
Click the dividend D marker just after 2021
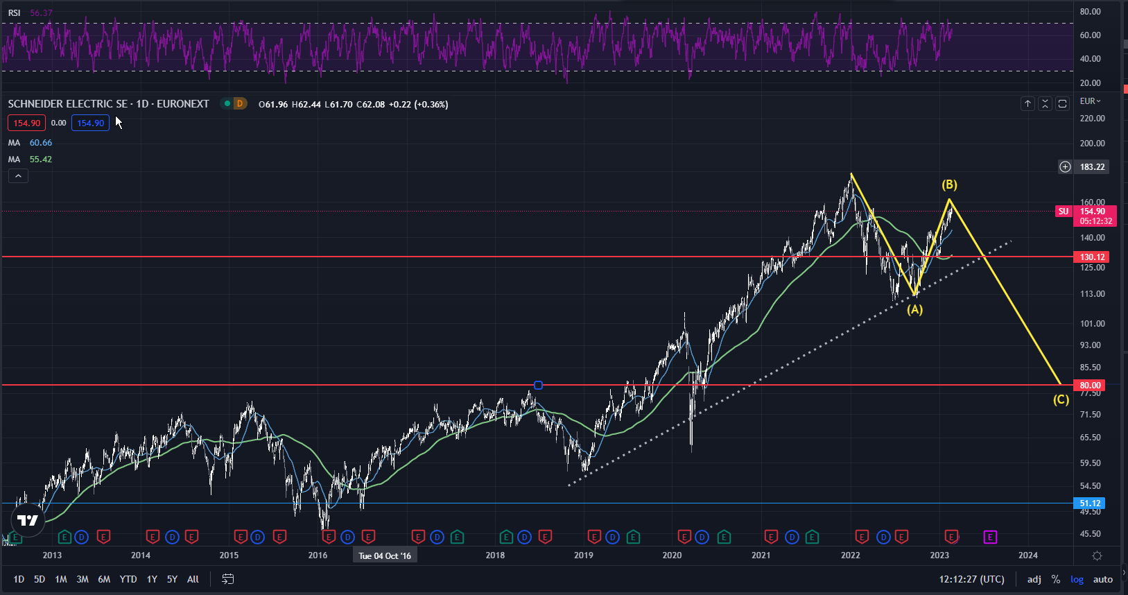point(792,537)
